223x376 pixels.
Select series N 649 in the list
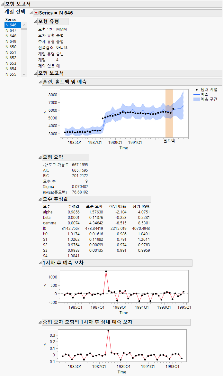(13, 42)
